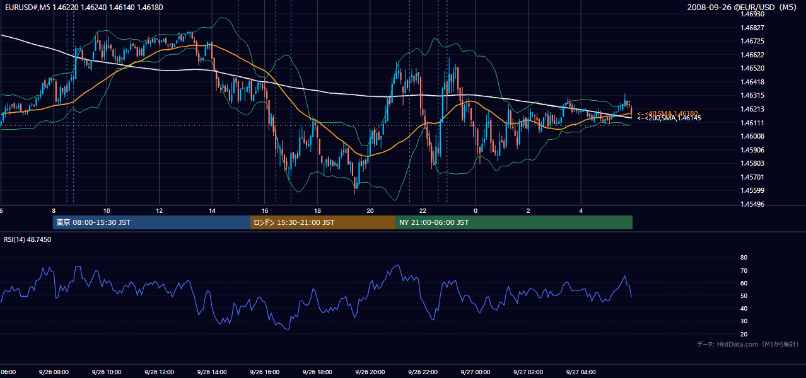Viewport: 806px width, 378px height.
Task: Click the 9/26 08:00 time label
Action: pos(53,372)
